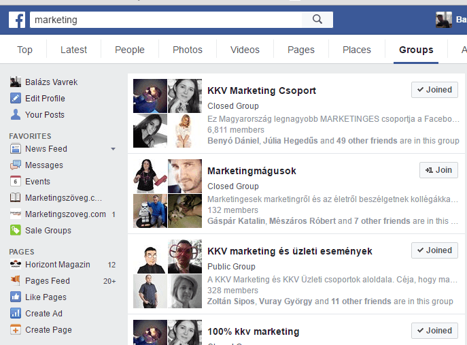Open Horizont Magazin page link

click(58, 265)
